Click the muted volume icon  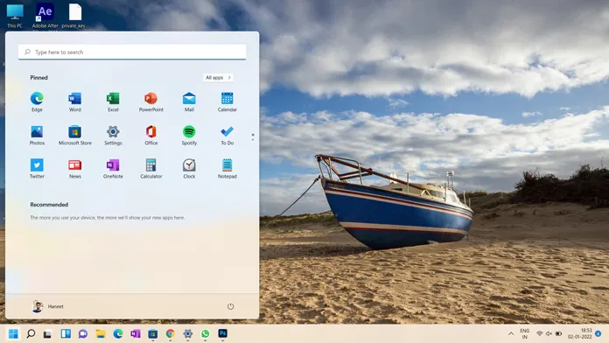(549, 333)
